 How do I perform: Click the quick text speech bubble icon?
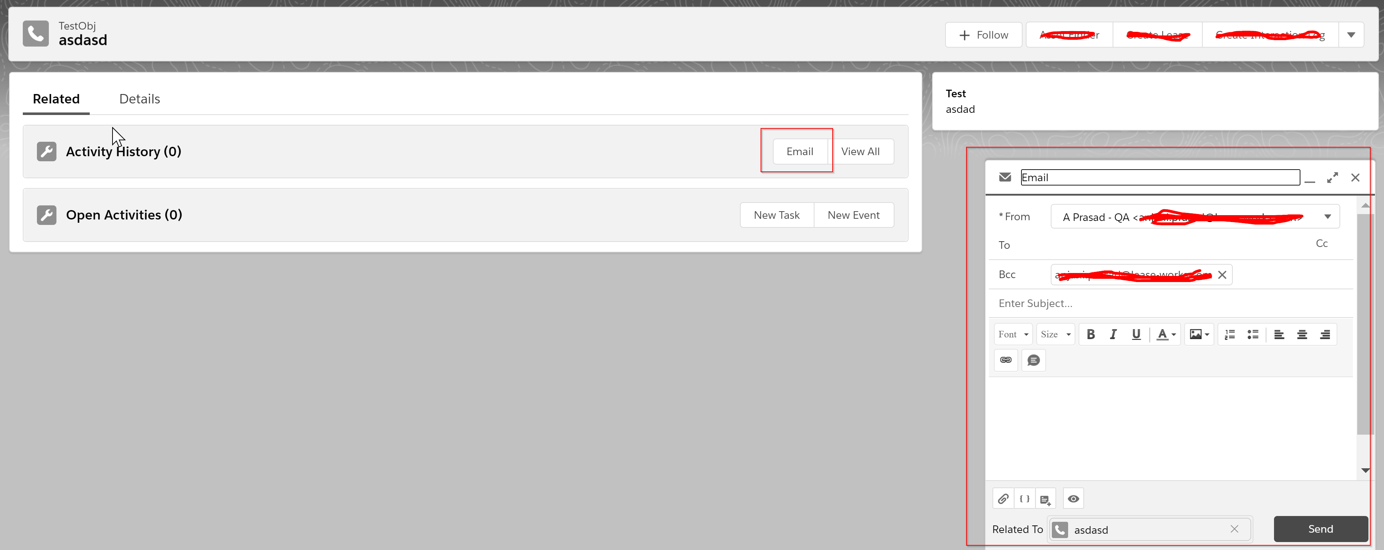pos(1033,360)
